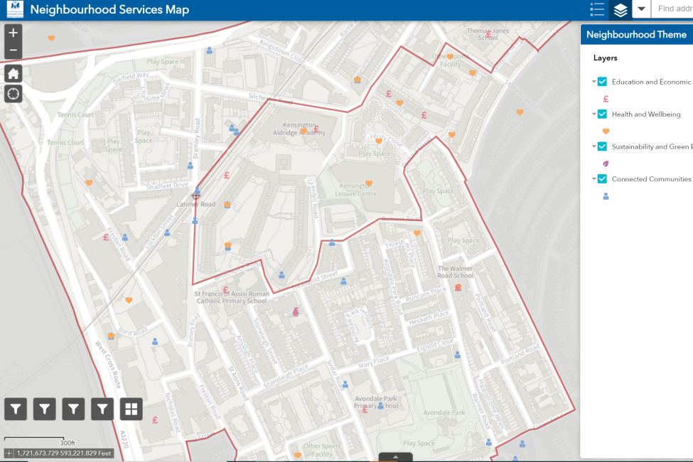Disable the Health and Wellbeing layer

click(x=603, y=114)
